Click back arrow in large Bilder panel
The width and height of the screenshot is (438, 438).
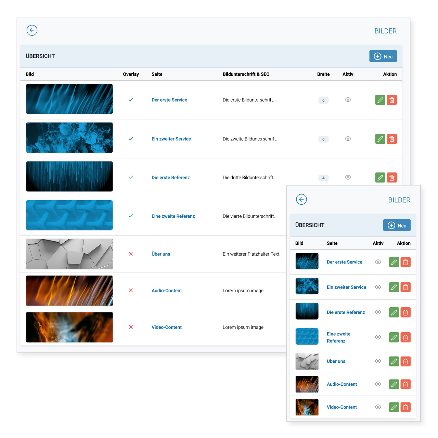[x=32, y=30]
